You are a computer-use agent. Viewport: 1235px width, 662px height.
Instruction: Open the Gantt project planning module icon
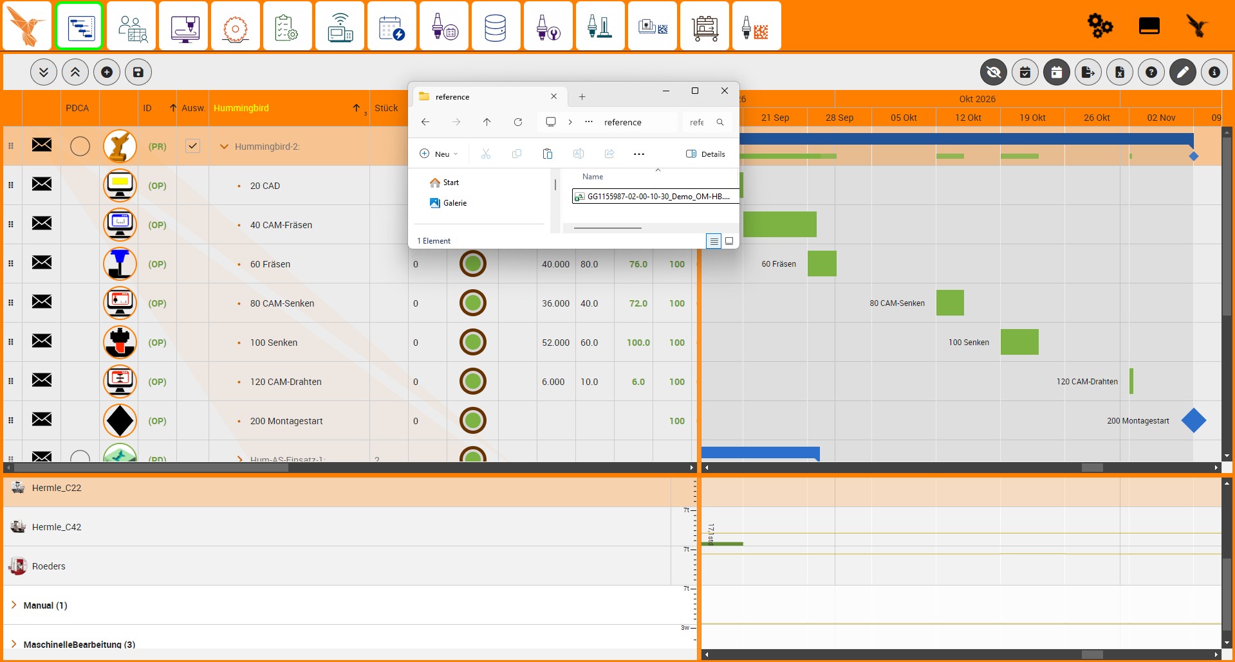click(x=80, y=26)
